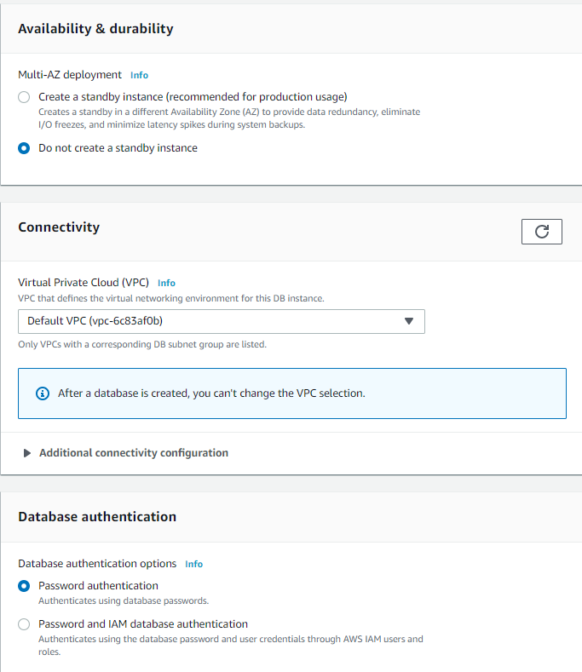Click the Additional connectivity configuration triangle icon
This screenshot has width=582, height=672.
tap(27, 453)
